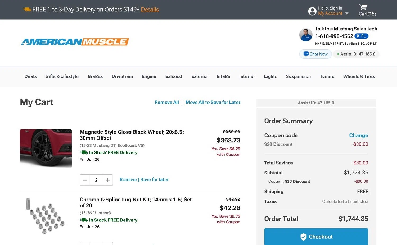397x245 pixels.
Task: Click Move All to Save for Later
Action: click(213, 102)
